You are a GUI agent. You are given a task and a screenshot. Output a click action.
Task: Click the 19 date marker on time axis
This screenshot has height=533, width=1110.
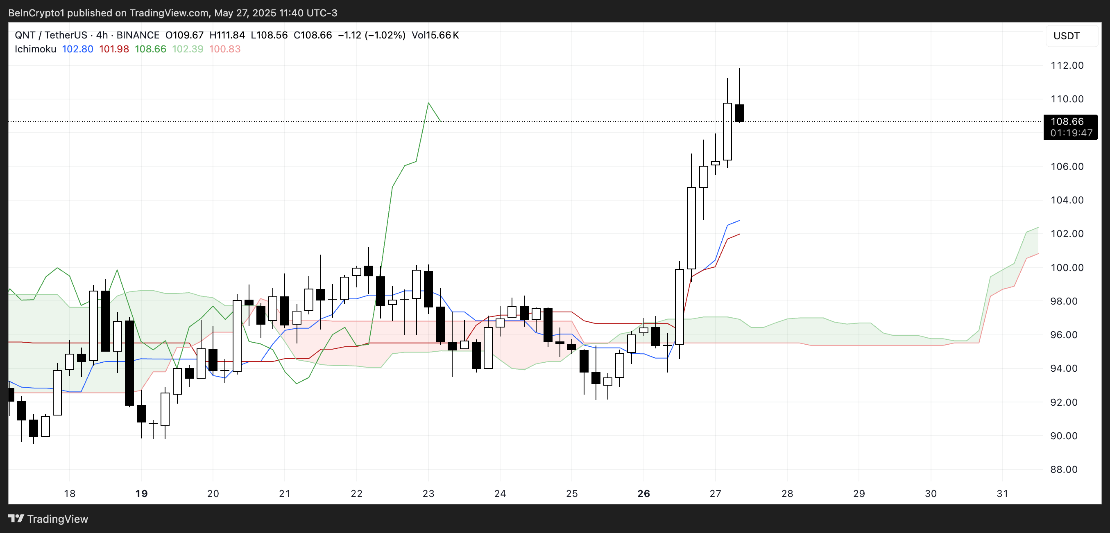point(141,493)
